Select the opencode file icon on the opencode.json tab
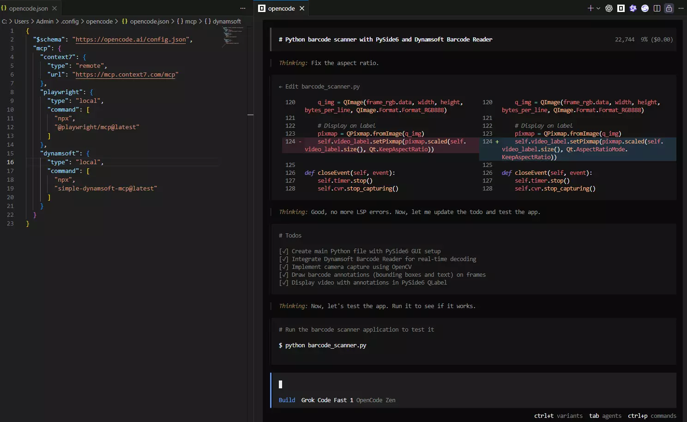The width and height of the screenshot is (687, 422). click(5, 8)
